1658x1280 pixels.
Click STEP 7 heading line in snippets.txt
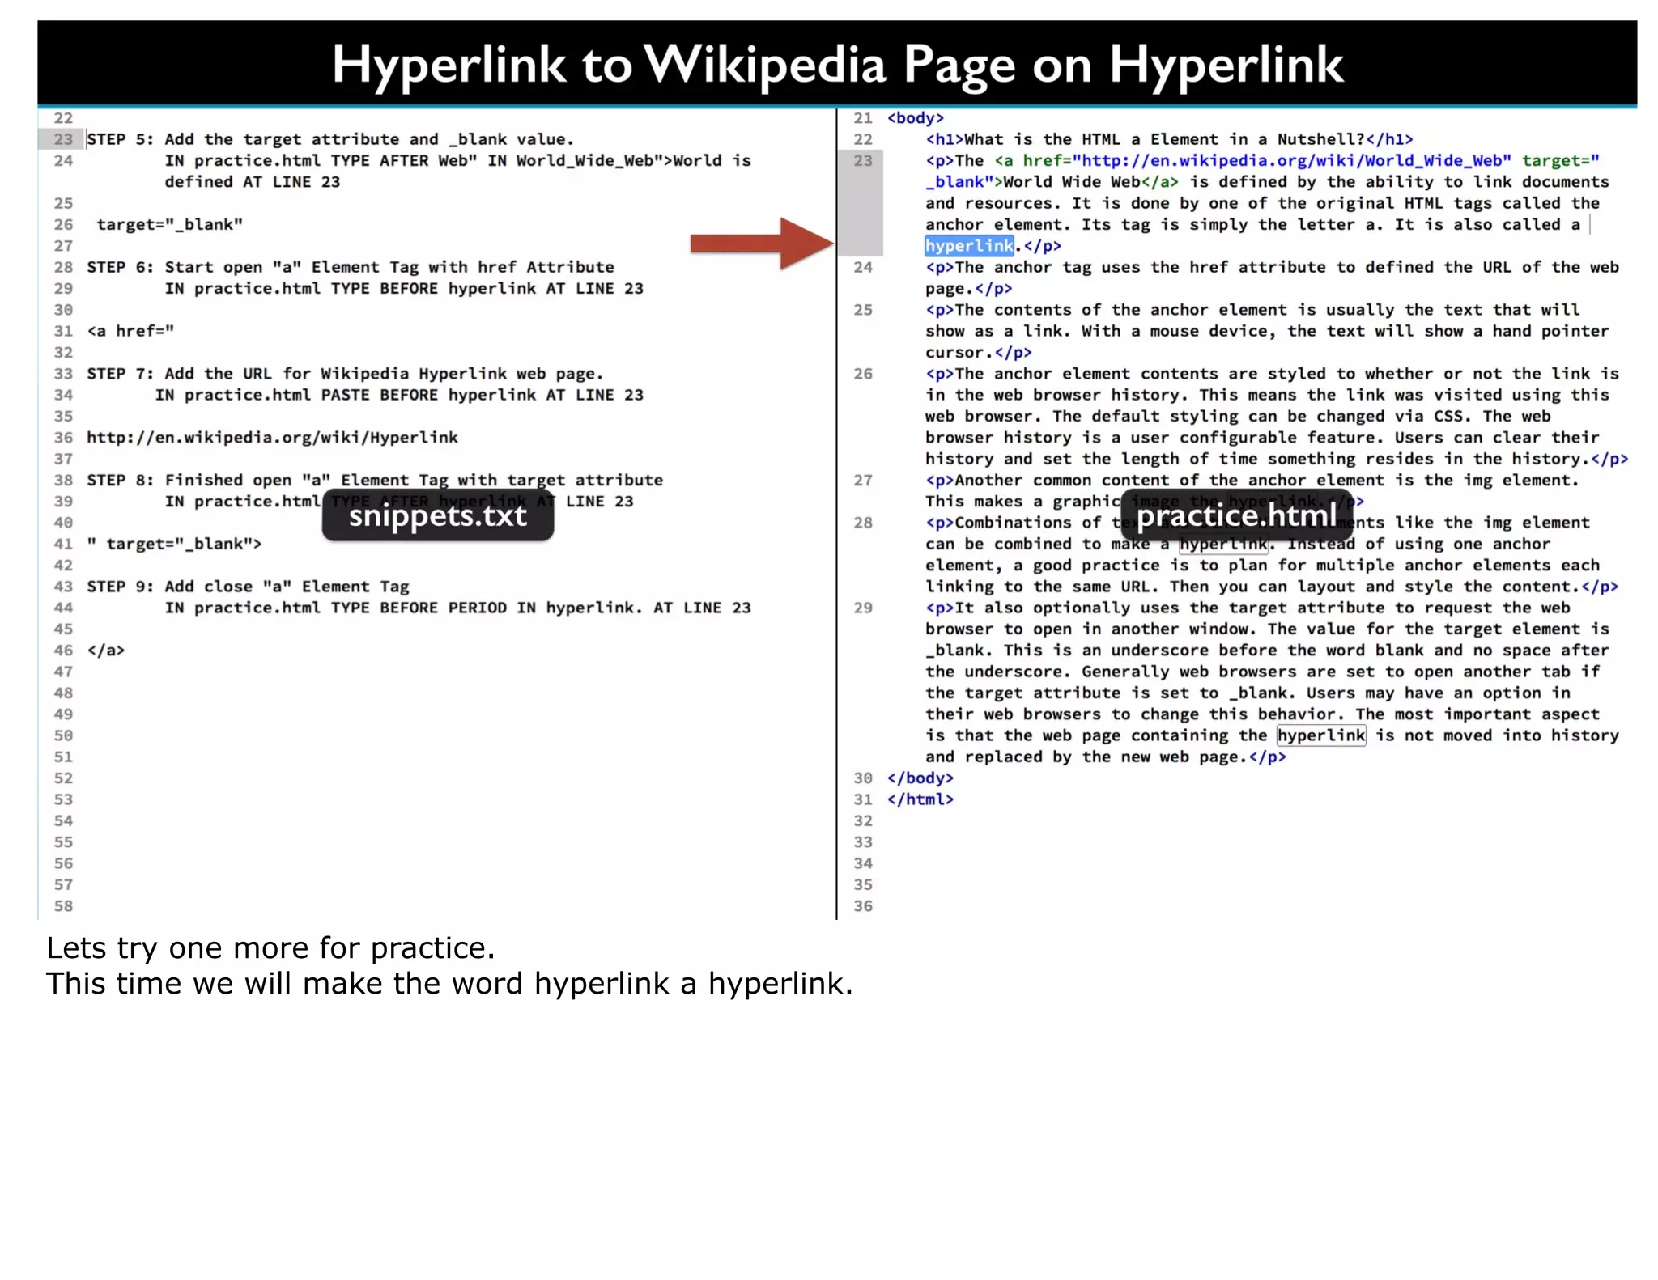[345, 374]
